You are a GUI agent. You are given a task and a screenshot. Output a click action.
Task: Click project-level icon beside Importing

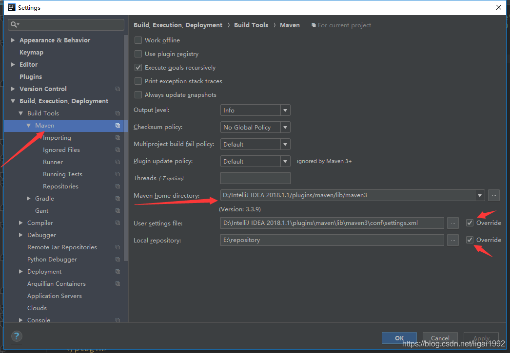[118, 138]
